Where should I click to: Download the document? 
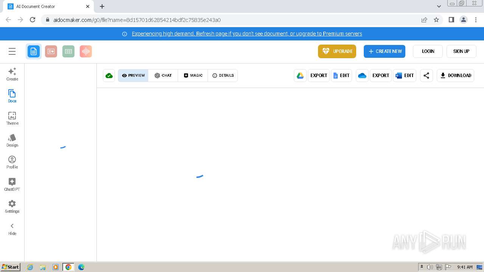[456, 76]
